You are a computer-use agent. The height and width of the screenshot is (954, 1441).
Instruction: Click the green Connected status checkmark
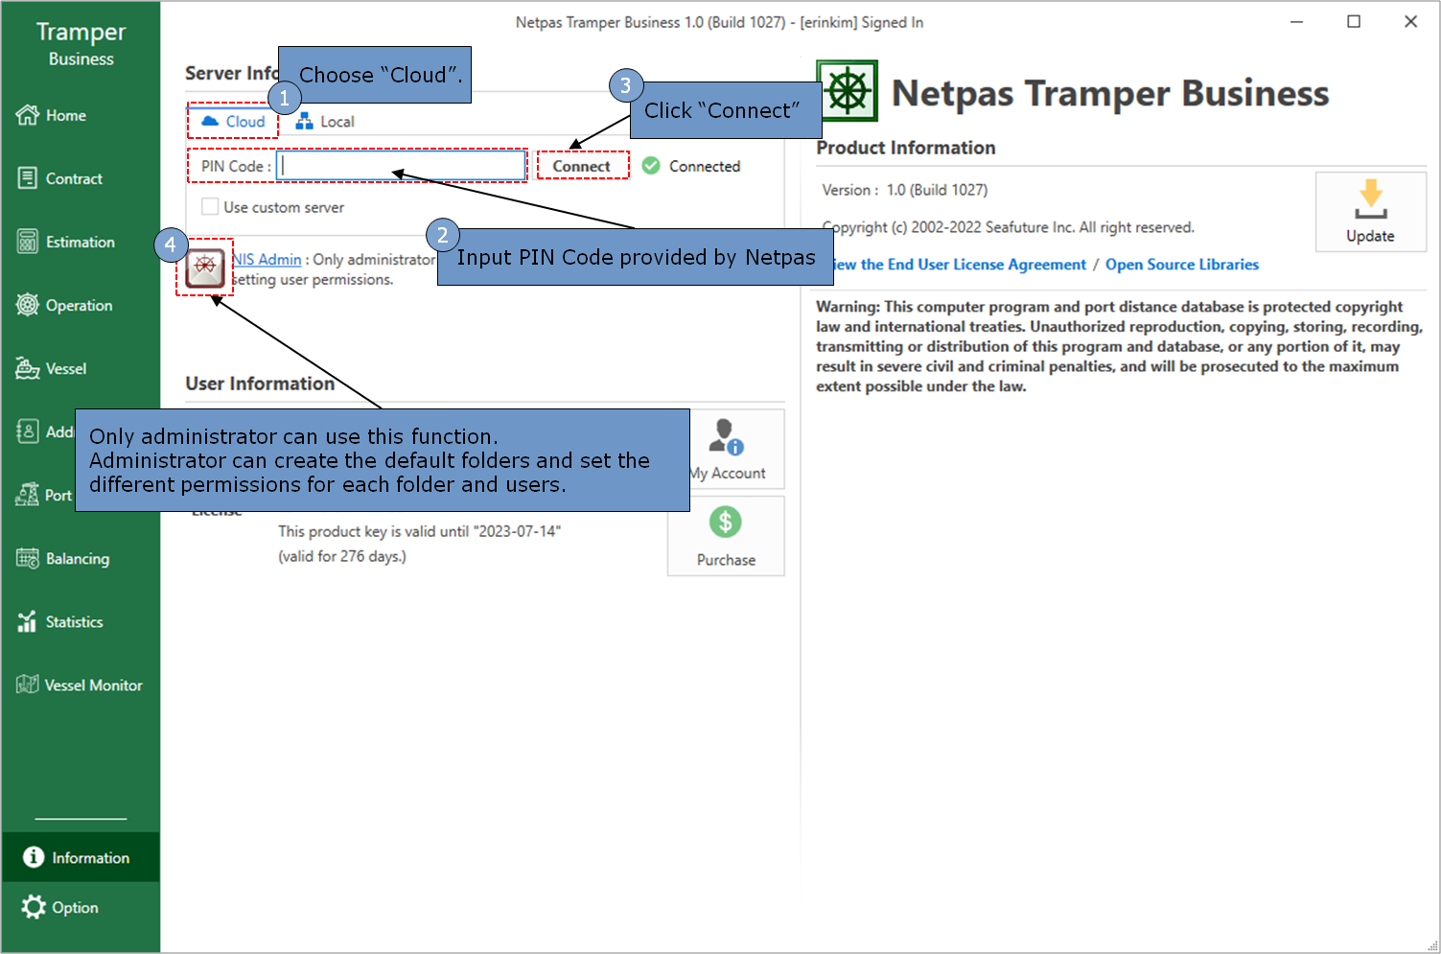[651, 166]
